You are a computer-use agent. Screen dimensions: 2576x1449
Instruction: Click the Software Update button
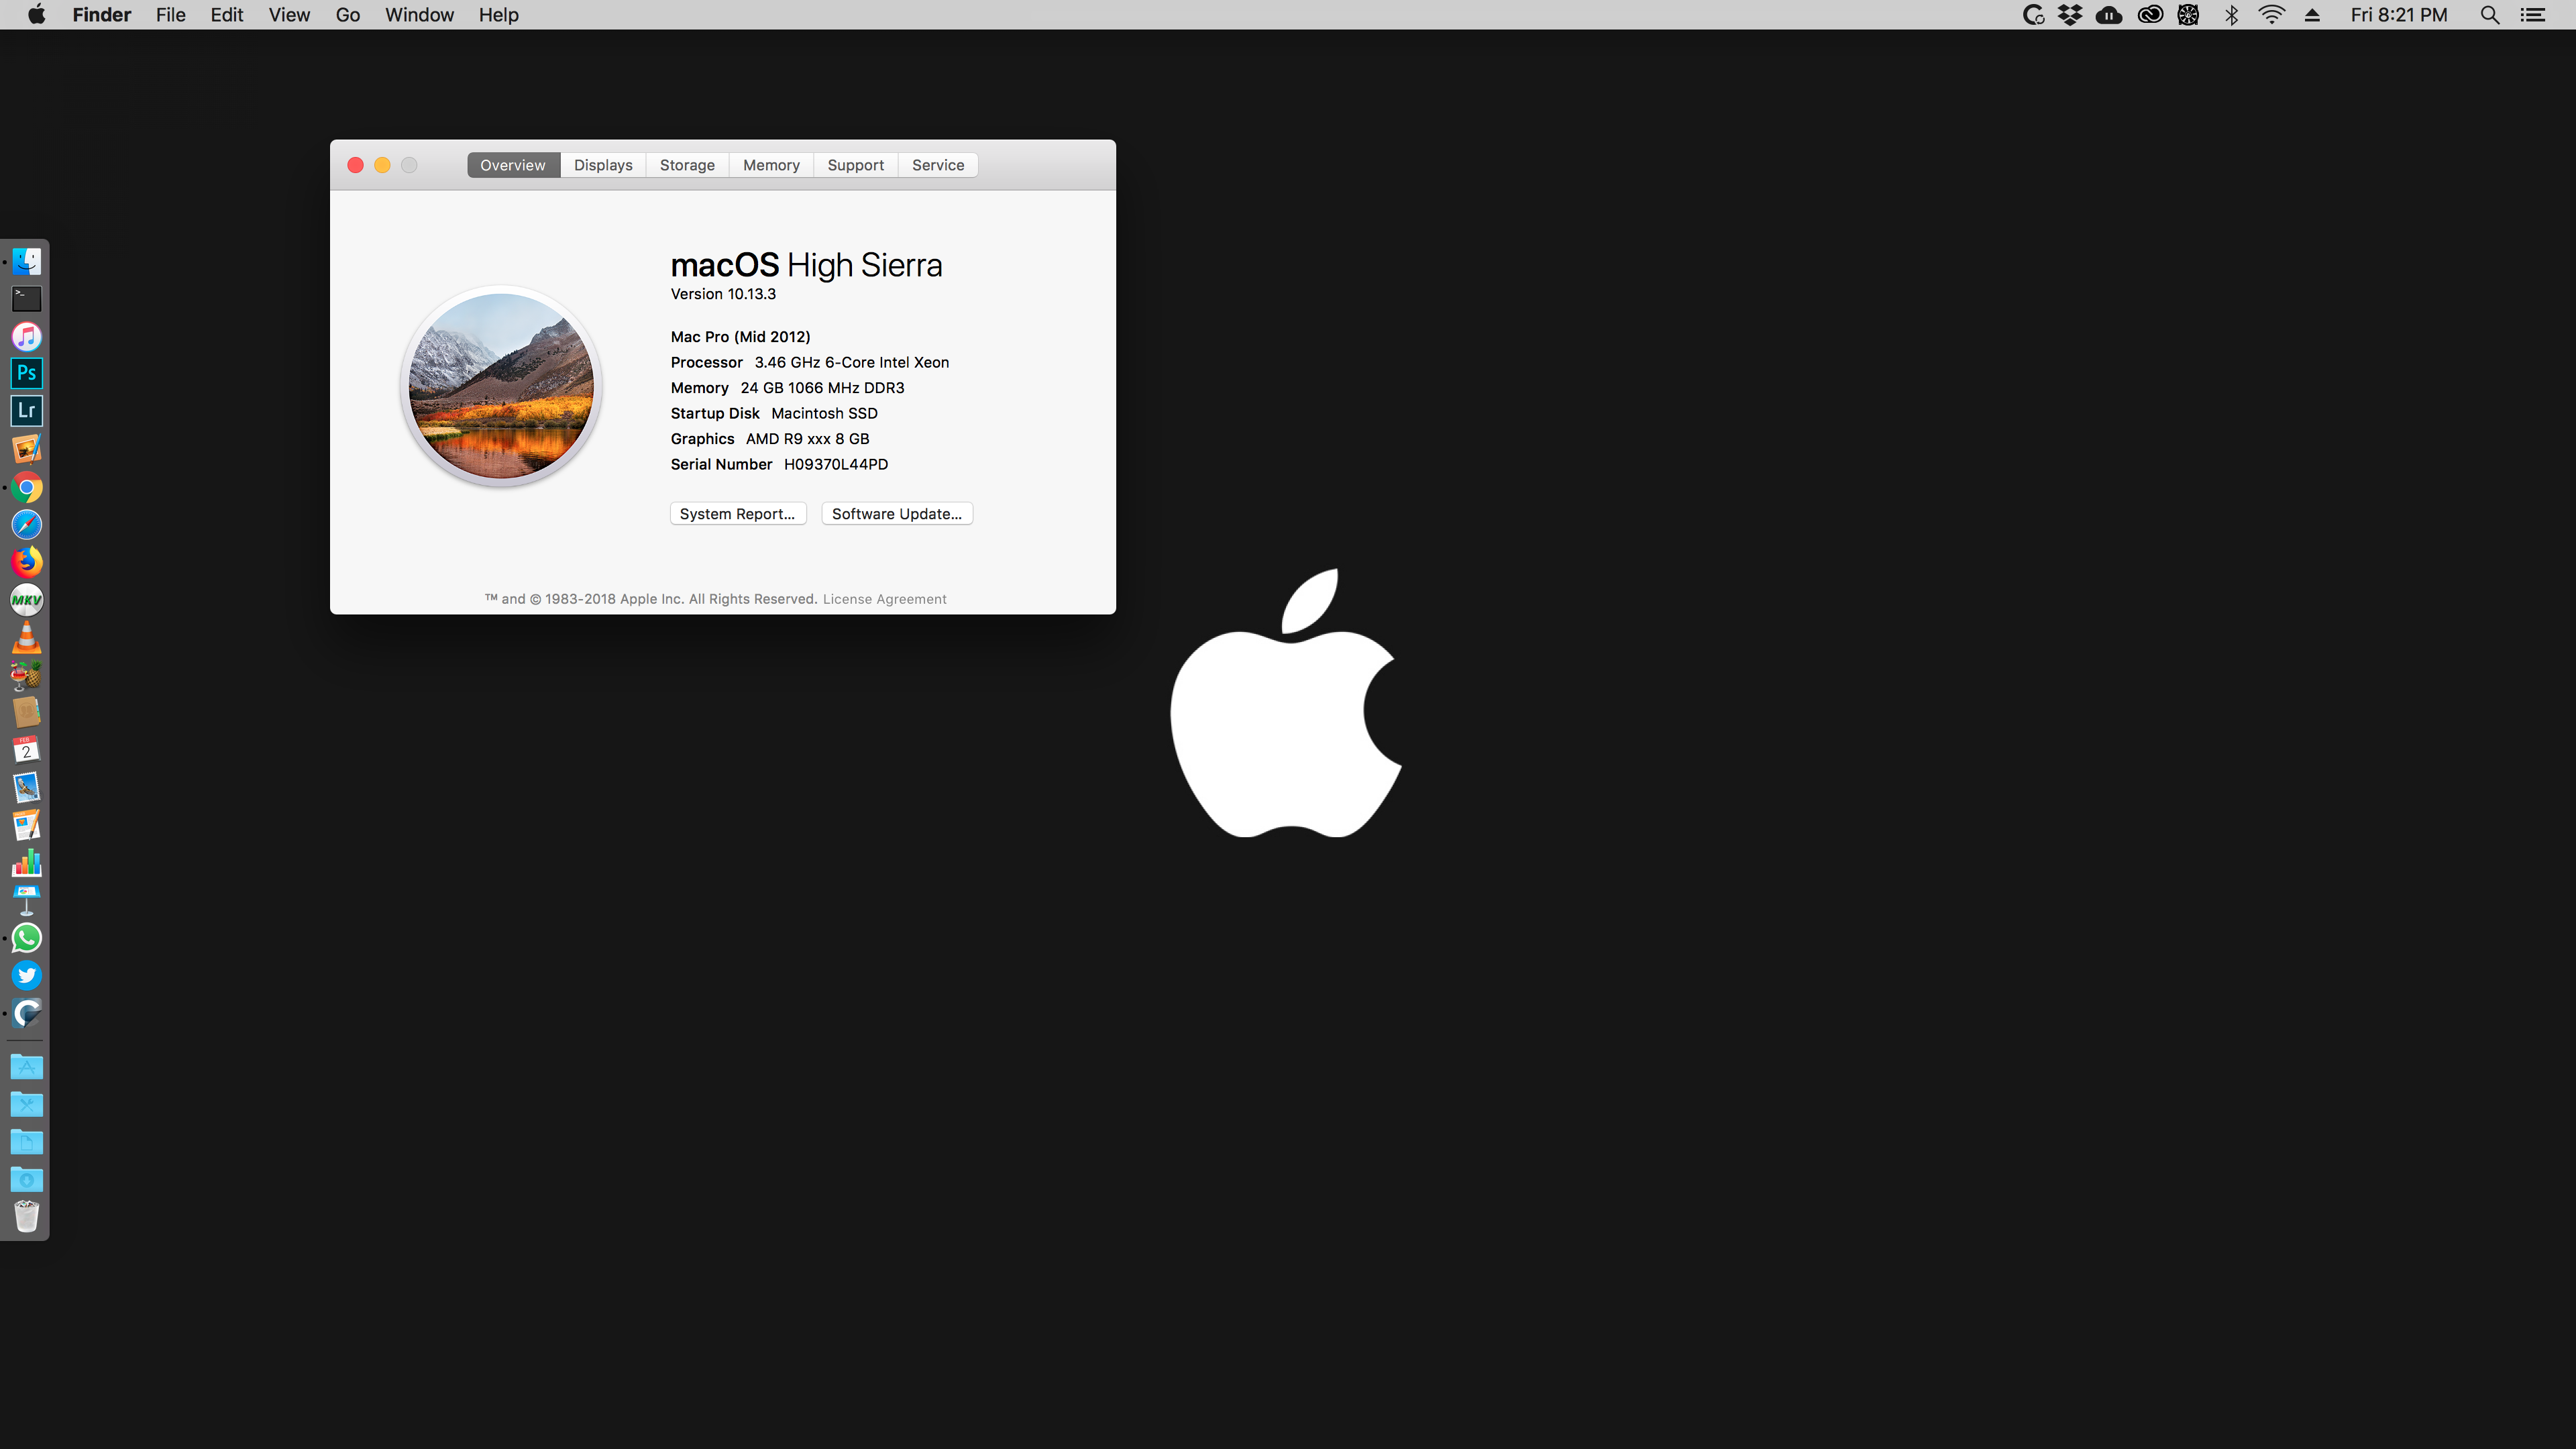click(x=896, y=514)
